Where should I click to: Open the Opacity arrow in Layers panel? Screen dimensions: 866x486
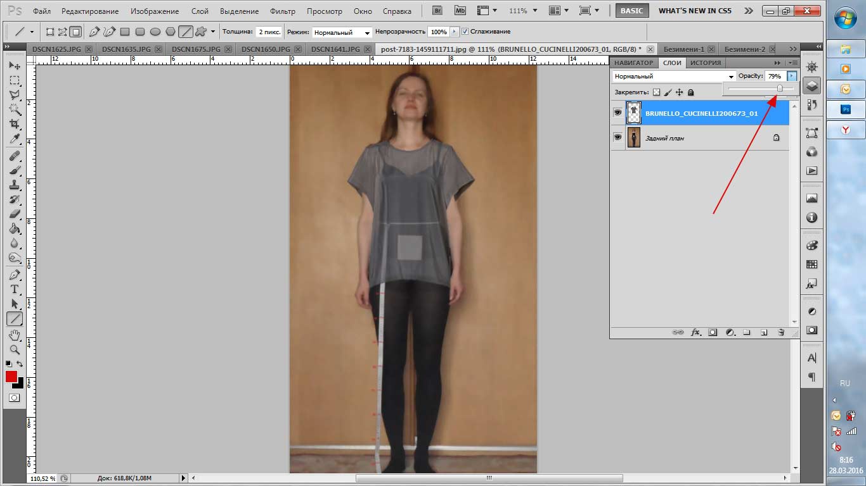[791, 76]
